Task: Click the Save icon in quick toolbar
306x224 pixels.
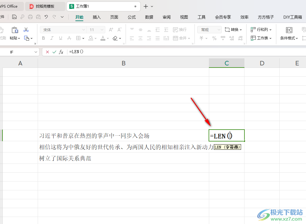Action: pos(14,17)
